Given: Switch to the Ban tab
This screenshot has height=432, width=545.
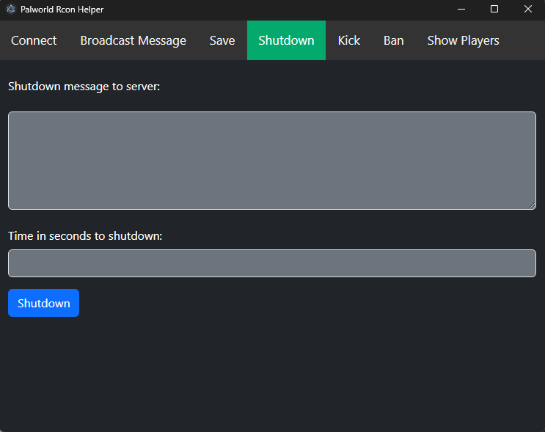Looking at the screenshot, I should (x=393, y=40).
